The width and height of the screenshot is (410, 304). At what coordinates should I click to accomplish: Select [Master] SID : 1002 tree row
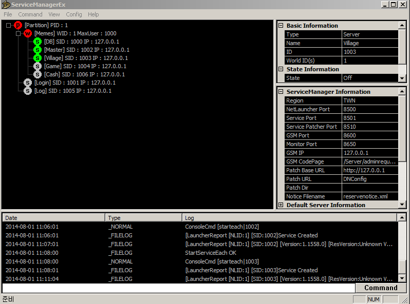tap(86, 50)
